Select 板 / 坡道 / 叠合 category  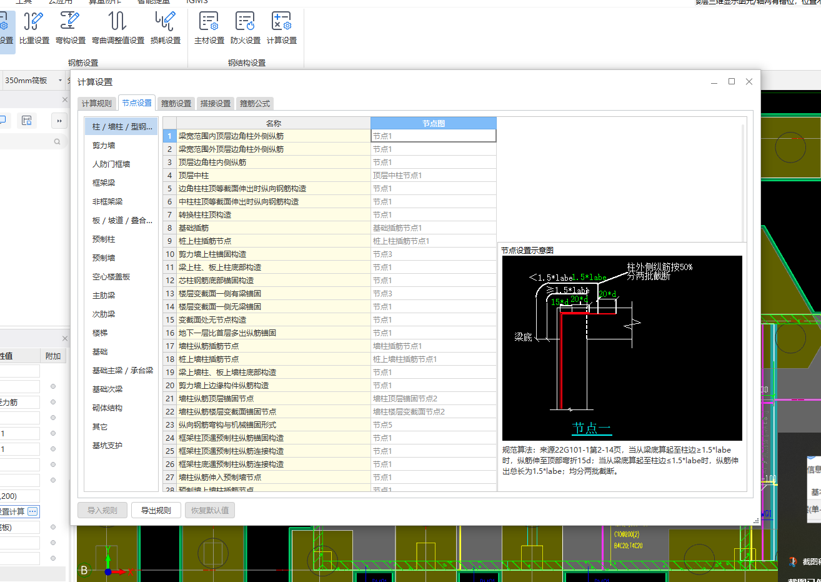click(121, 220)
